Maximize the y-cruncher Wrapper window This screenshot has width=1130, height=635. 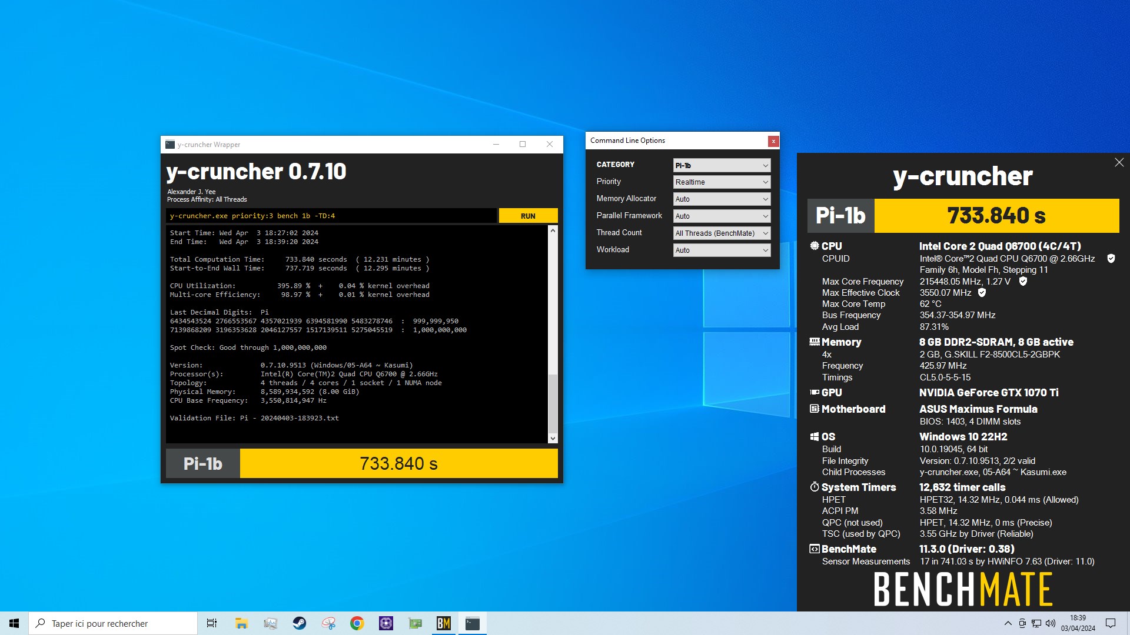click(523, 145)
